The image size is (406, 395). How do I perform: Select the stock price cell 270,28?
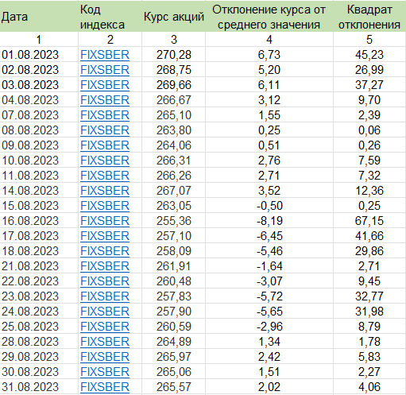[x=173, y=55]
